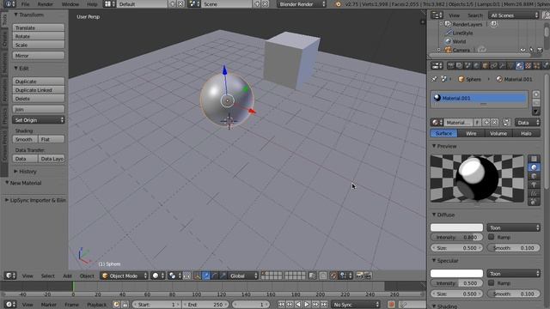
Task: Toggle the Diffuse Ramp checkbox
Action: tap(492, 237)
